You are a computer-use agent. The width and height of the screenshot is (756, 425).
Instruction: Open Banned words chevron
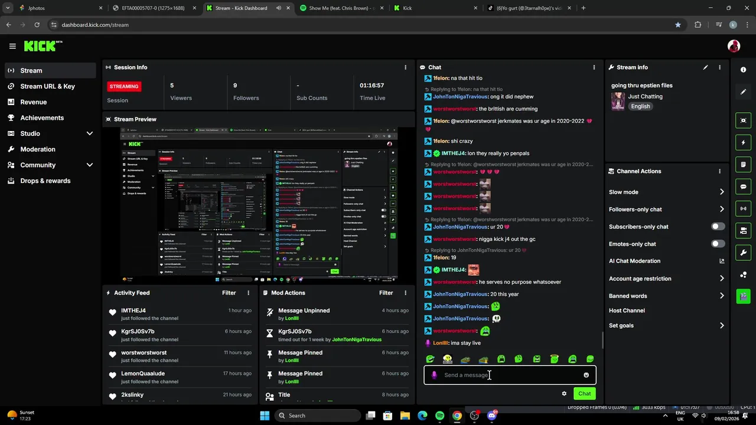(x=722, y=296)
